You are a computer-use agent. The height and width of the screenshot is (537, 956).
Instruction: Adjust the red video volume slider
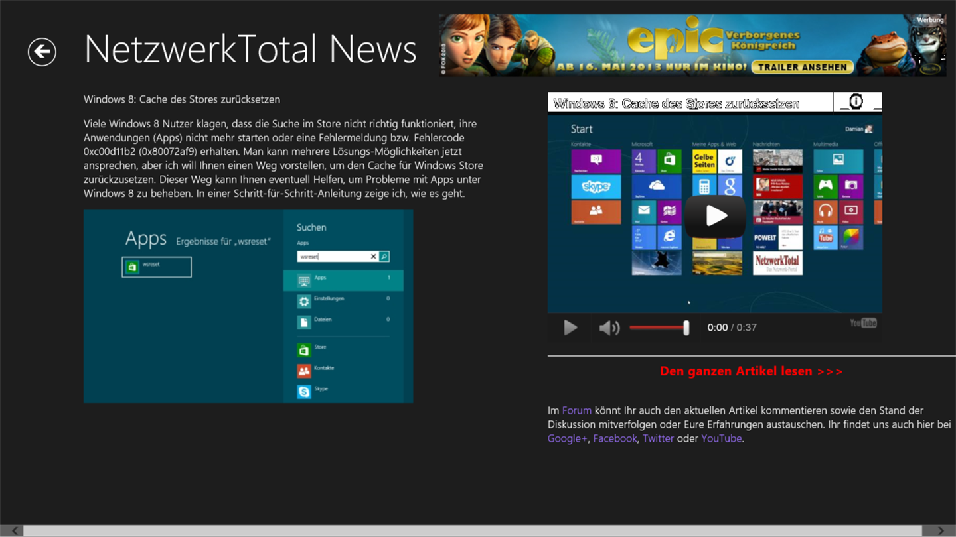tap(659, 328)
